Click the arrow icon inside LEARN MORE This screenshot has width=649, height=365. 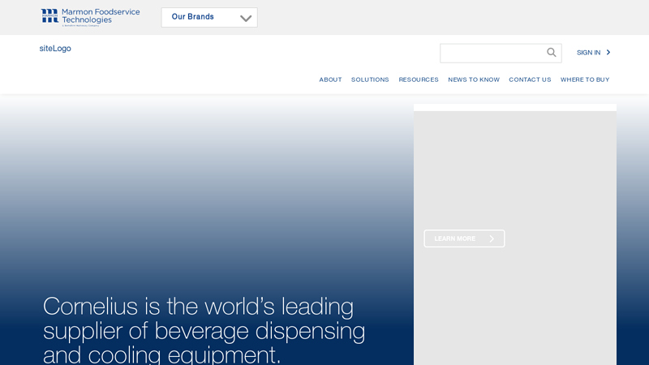coord(492,238)
